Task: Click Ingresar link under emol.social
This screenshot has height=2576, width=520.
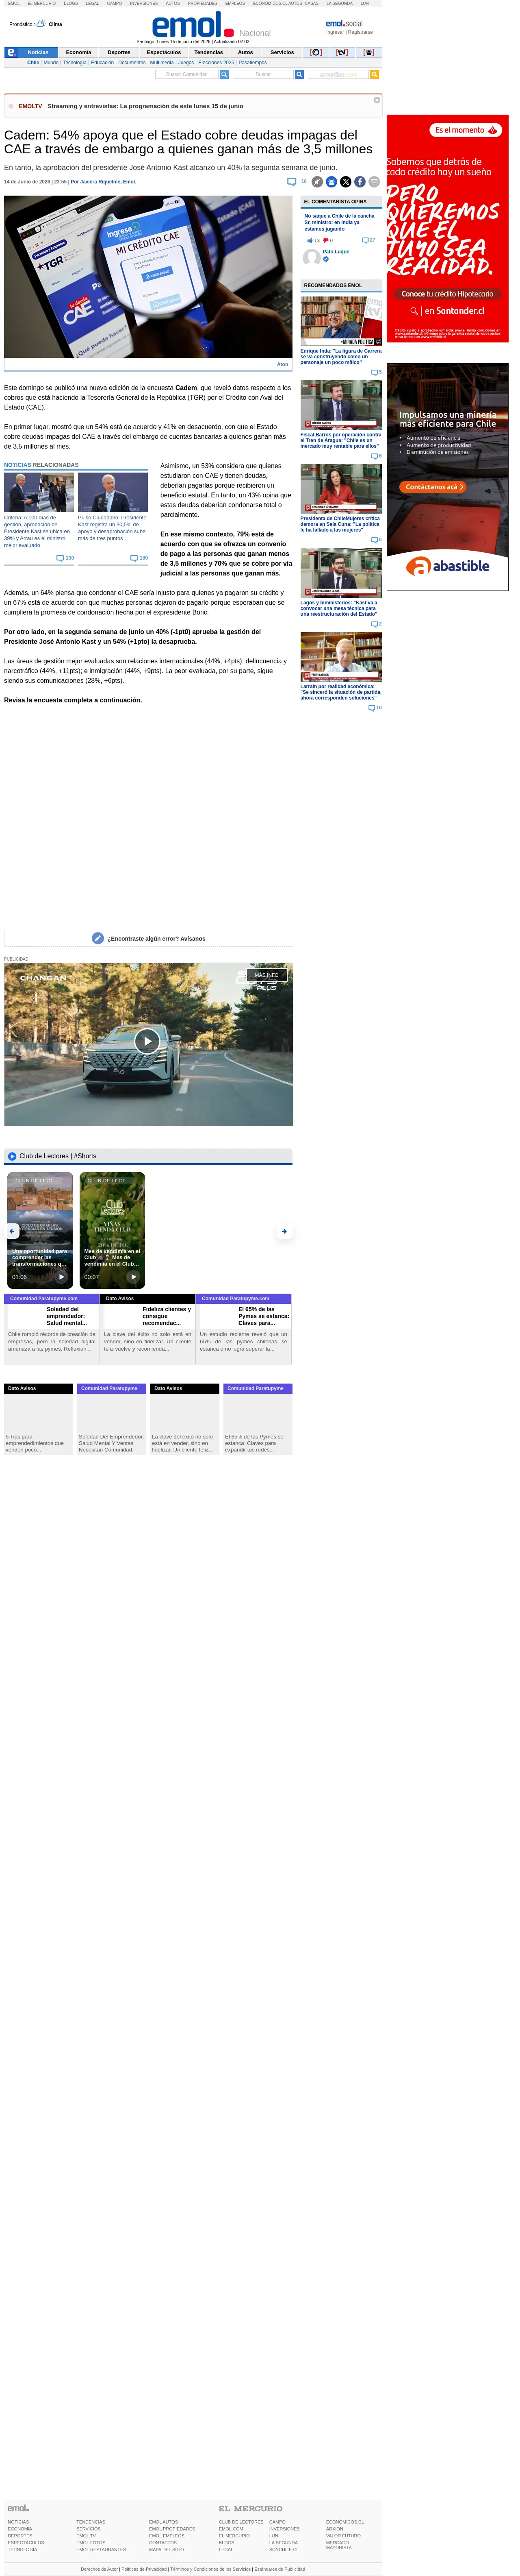Action: [x=334, y=32]
